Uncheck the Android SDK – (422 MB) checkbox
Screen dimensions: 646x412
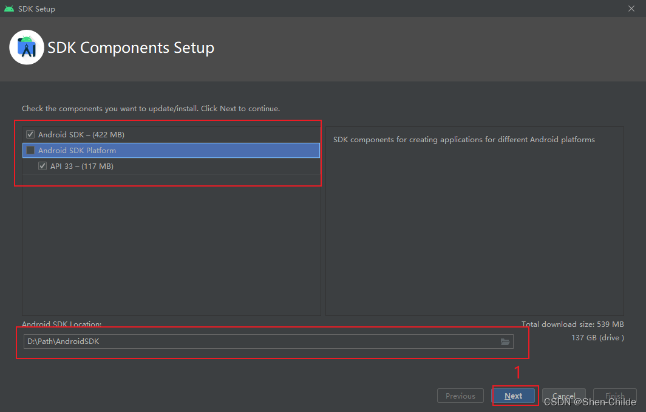pos(30,134)
